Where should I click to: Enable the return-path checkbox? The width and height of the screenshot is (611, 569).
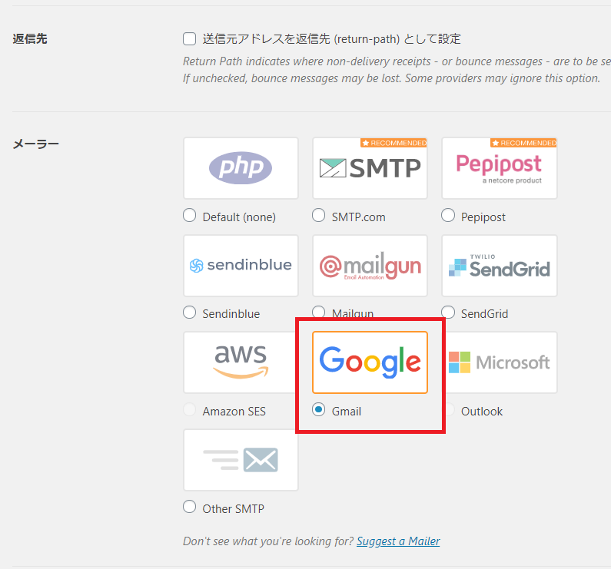pyautogui.click(x=189, y=39)
